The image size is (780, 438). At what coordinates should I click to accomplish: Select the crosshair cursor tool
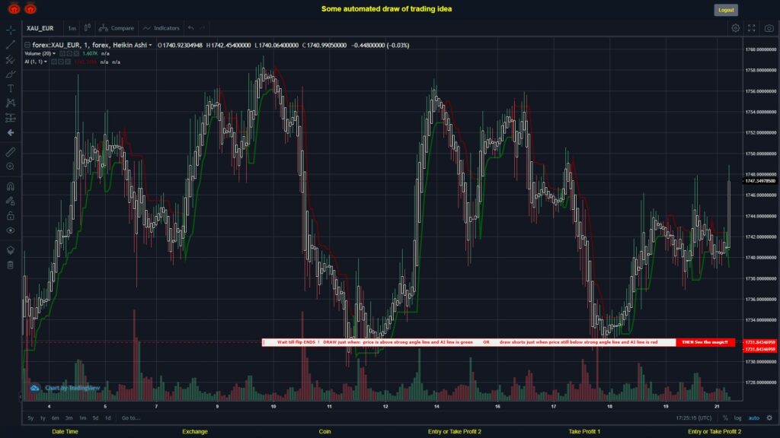11,30
